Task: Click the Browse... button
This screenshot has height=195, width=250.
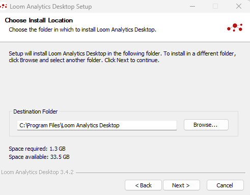Action: (x=206, y=125)
